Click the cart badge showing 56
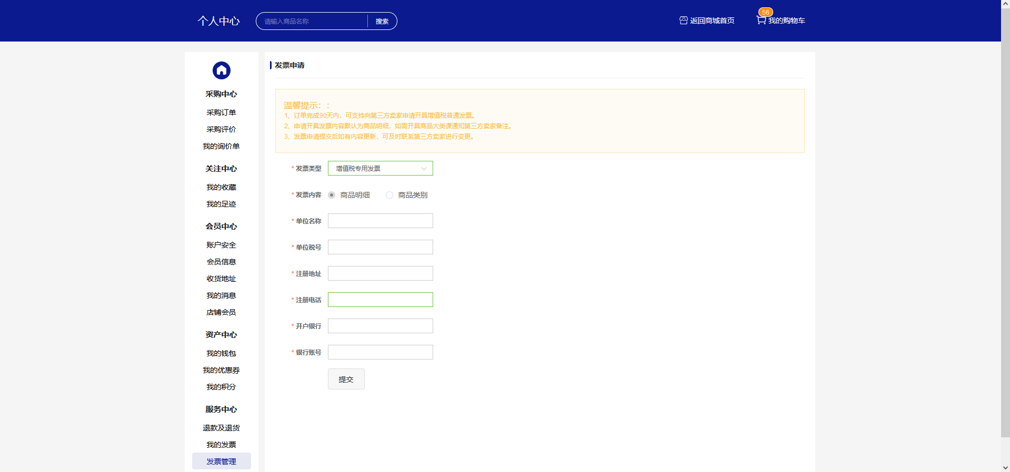The height and width of the screenshot is (472, 1010). click(765, 12)
